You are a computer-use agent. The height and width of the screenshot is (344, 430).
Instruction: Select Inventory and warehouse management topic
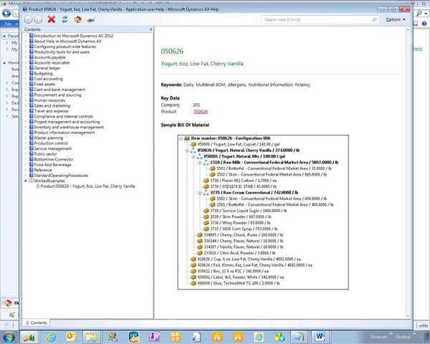click(x=69, y=127)
